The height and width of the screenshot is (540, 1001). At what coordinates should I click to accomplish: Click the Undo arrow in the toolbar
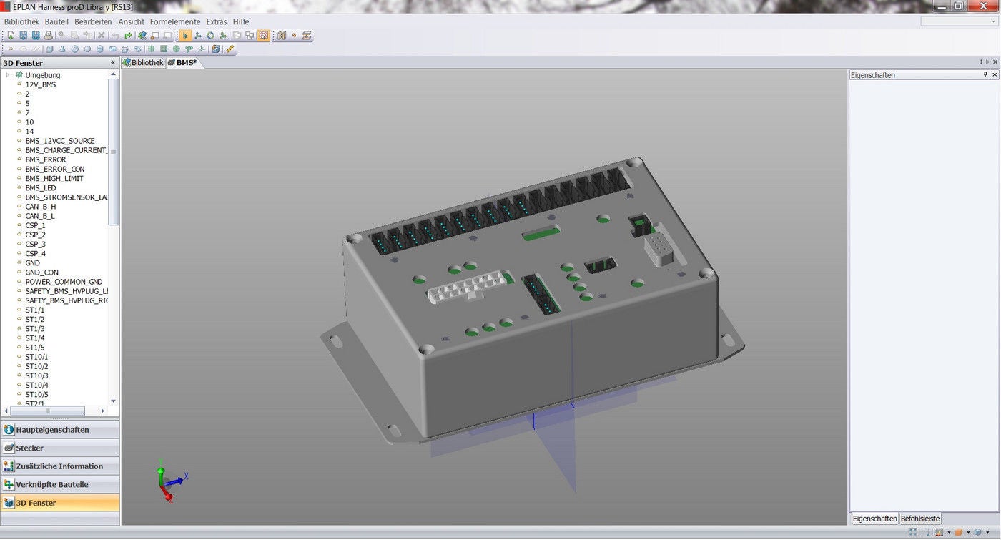(x=115, y=35)
